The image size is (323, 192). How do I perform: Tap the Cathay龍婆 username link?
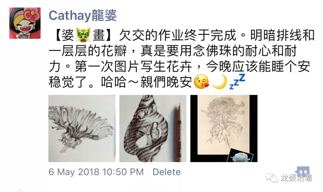(83, 16)
